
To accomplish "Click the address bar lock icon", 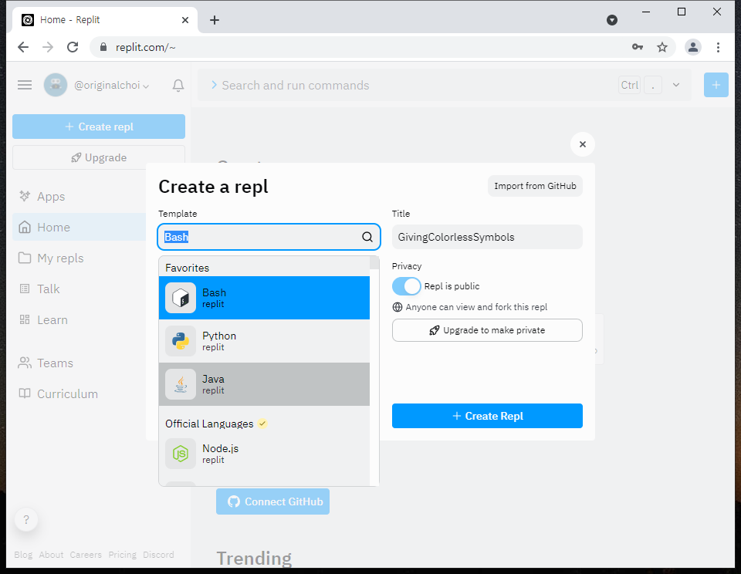I will pyautogui.click(x=103, y=47).
